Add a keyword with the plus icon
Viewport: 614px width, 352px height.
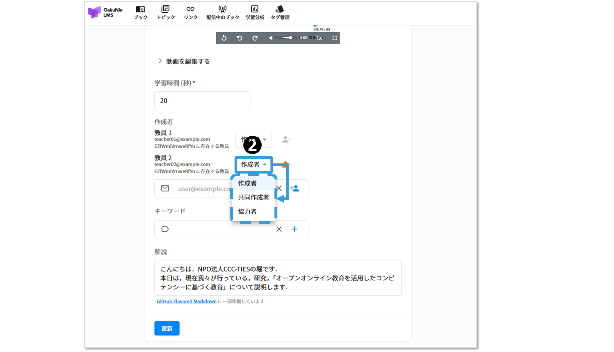point(295,229)
